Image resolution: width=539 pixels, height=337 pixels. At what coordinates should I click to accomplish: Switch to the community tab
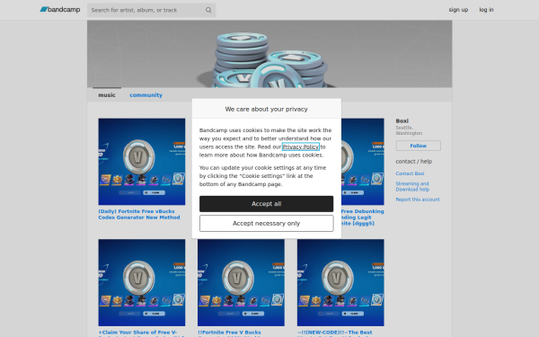[146, 95]
